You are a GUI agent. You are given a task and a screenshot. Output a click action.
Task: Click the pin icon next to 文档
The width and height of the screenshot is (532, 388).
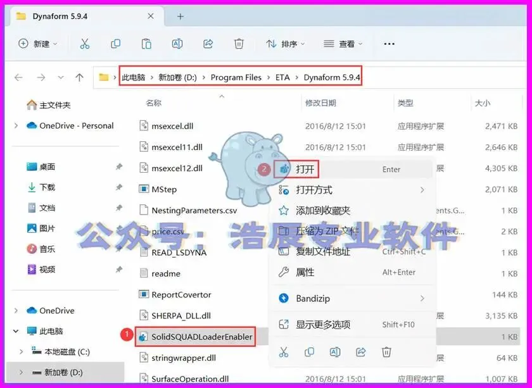pos(119,208)
